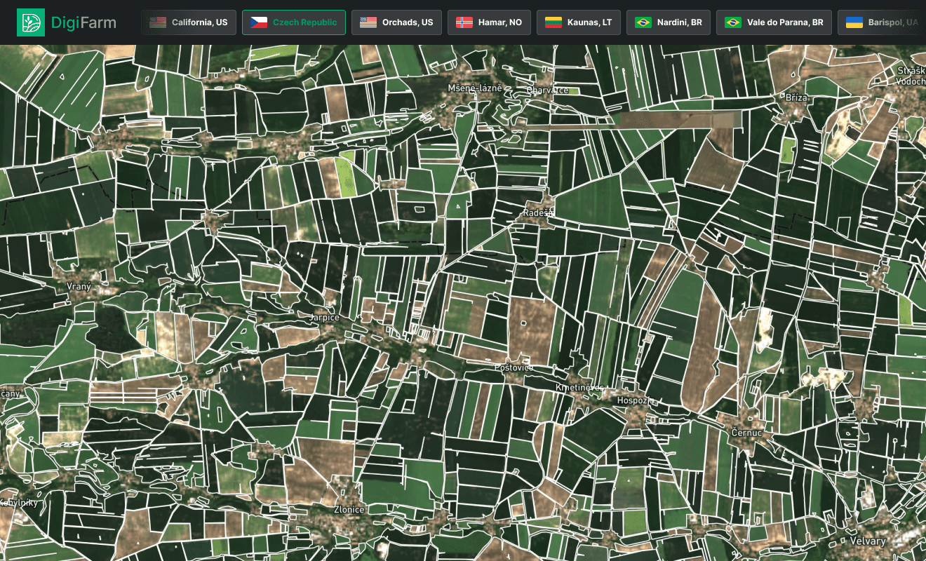Image resolution: width=926 pixels, height=561 pixels.
Task: Click the Velvary town label
Action: [x=867, y=541]
